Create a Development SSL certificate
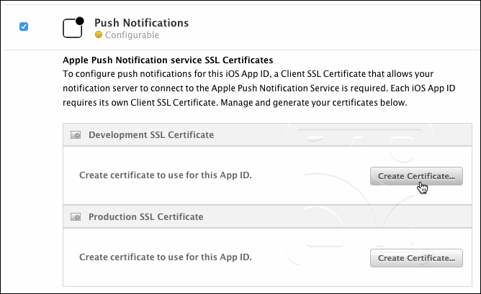This screenshot has width=481, height=294. (416, 176)
